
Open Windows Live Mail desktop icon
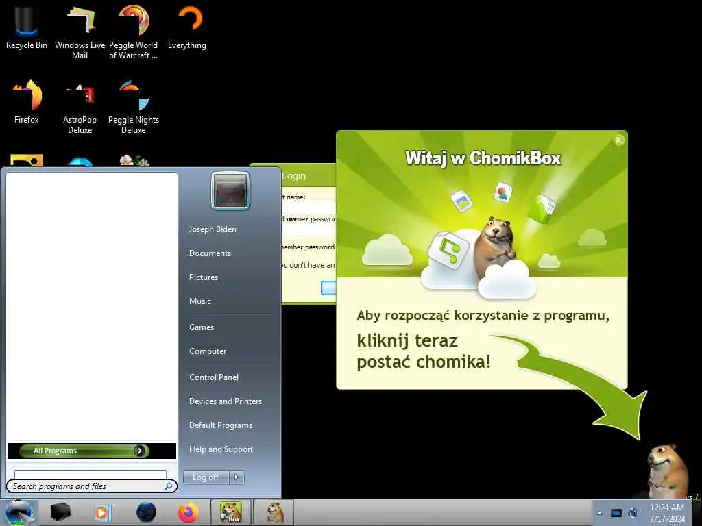[x=80, y=32]
